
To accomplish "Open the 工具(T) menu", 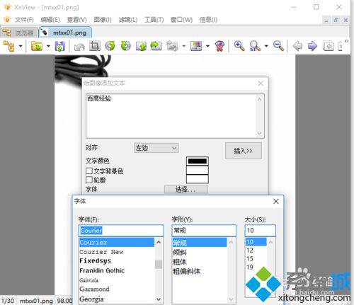I will [x=154, y=20].
